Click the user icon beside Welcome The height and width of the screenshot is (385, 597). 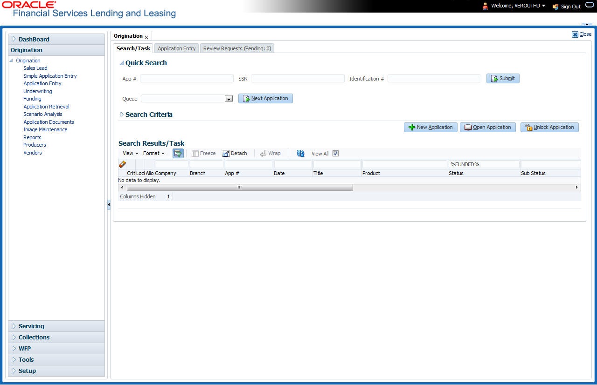point(485,6)
